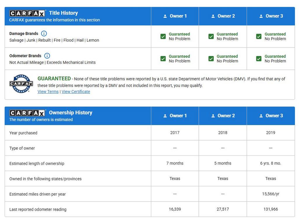Click the CARFAX logo in Title History header
This screenshot has height=223, width=299.
(27, 13)
